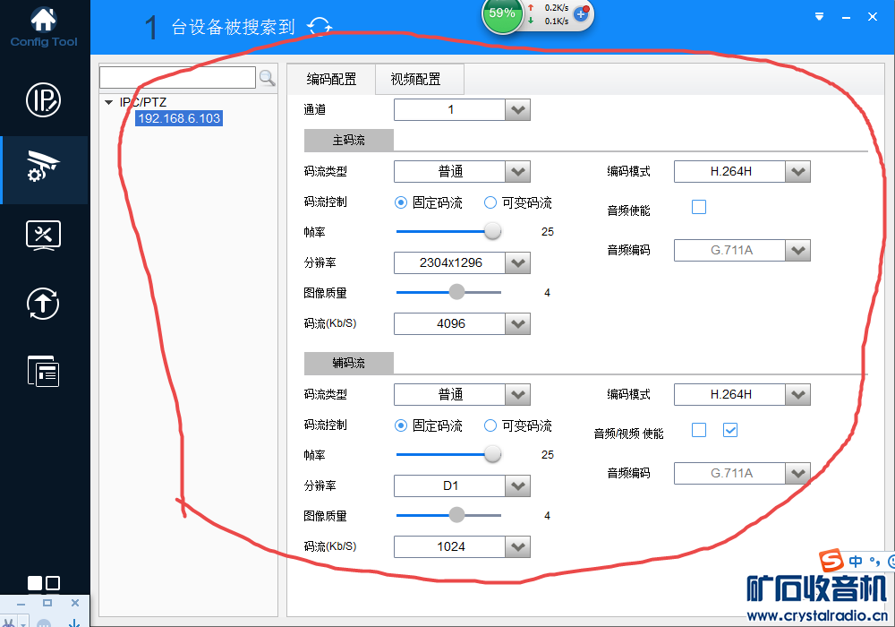Open the device upgrade arrow icon
895x627 pixels.
click(43, 304)
